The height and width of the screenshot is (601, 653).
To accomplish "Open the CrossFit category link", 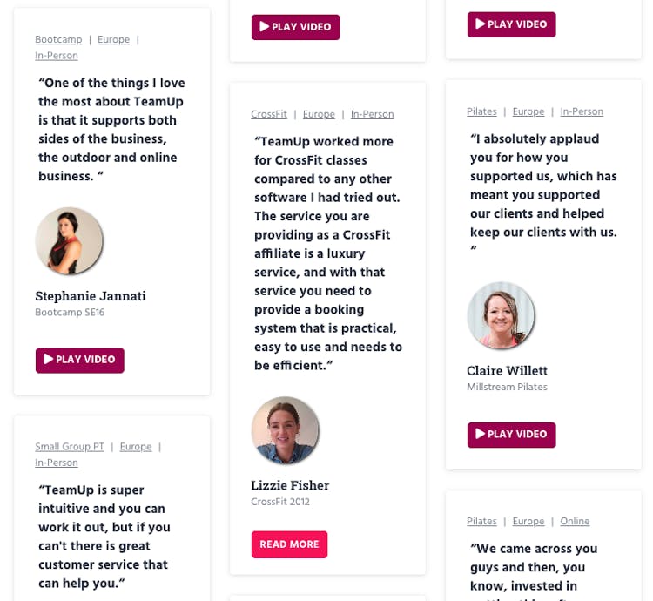I will (x=269, y=115).
